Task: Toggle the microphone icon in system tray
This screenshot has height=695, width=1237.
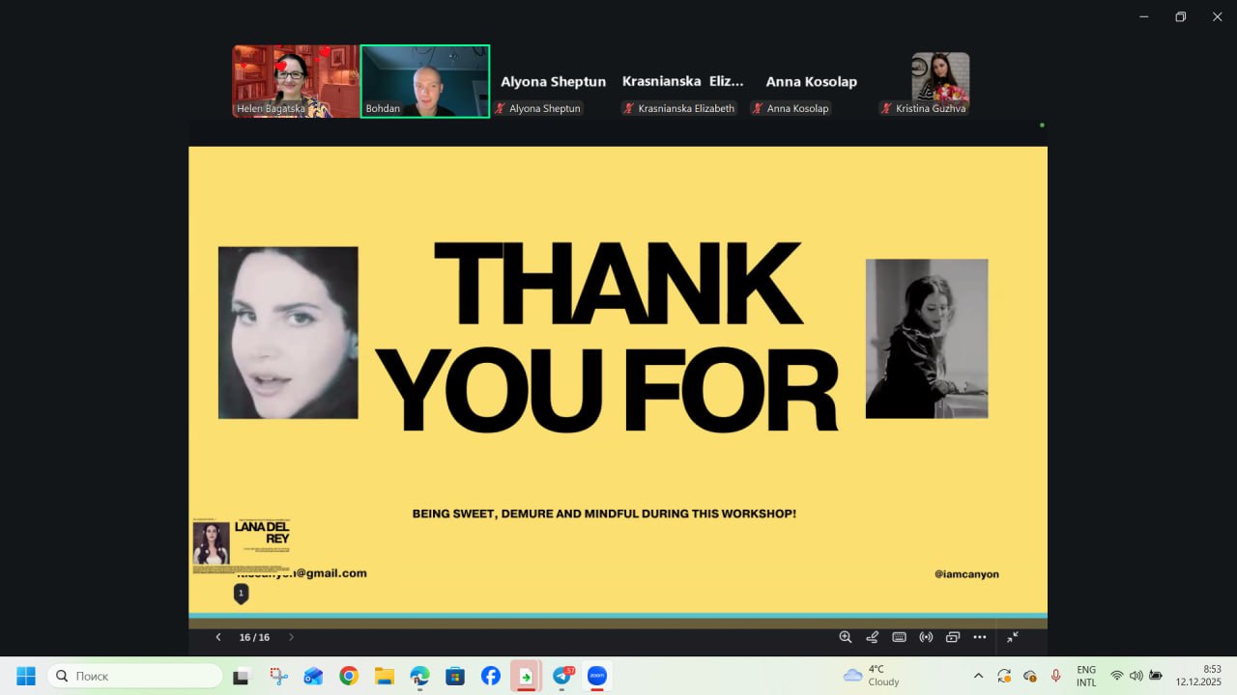Action: click(x=1055, y=676)
